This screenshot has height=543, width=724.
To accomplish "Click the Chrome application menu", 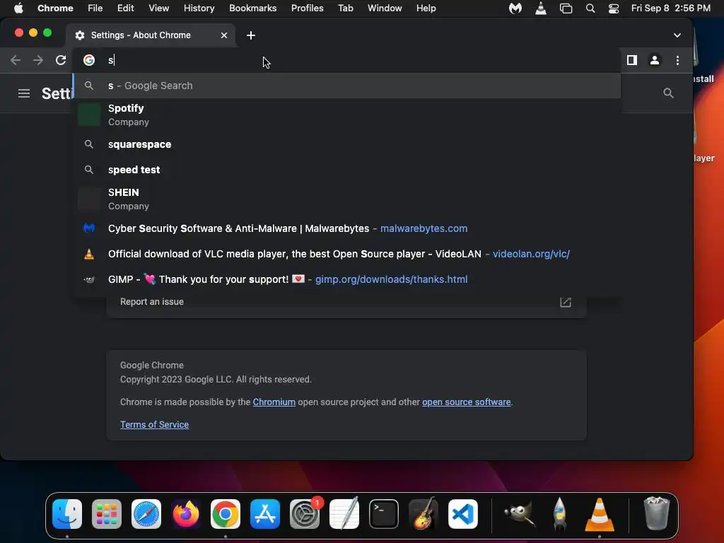I will (x=55, y=8).
